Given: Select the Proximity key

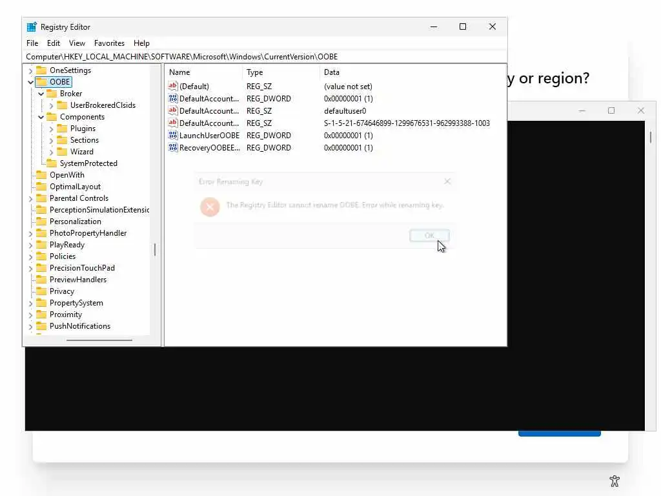Looking at the screenshot, I should 66,315.
